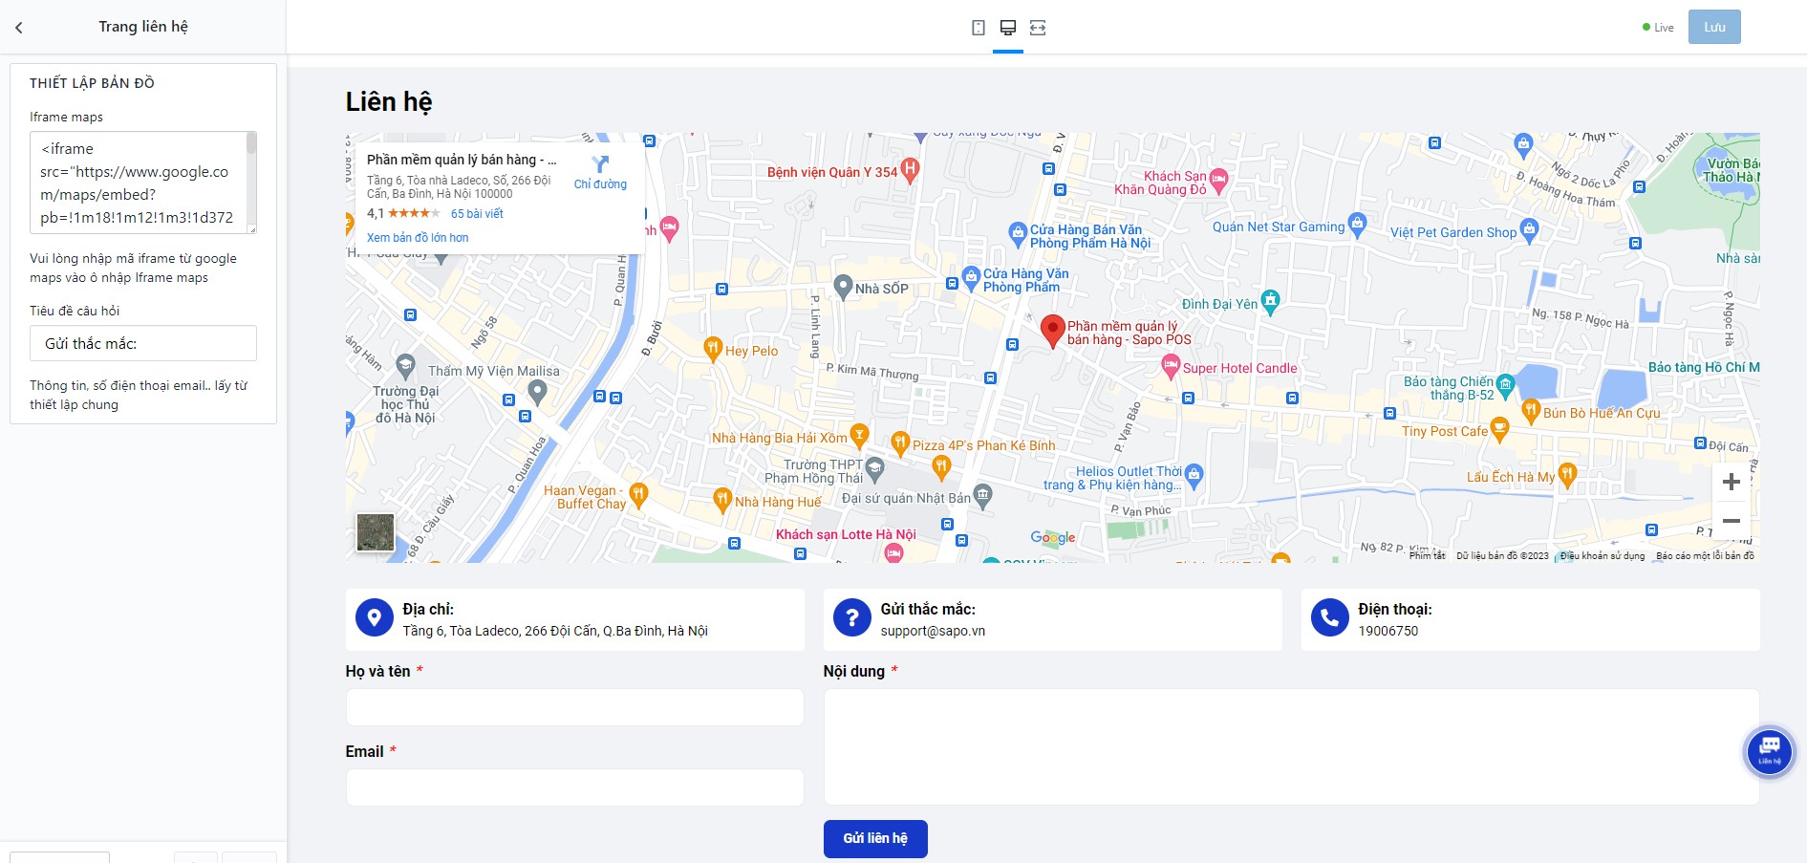Viewport: 1807px width, 863px height.
Task: Click Nhà Hàng Huế marker
Action: coord(722,500)
